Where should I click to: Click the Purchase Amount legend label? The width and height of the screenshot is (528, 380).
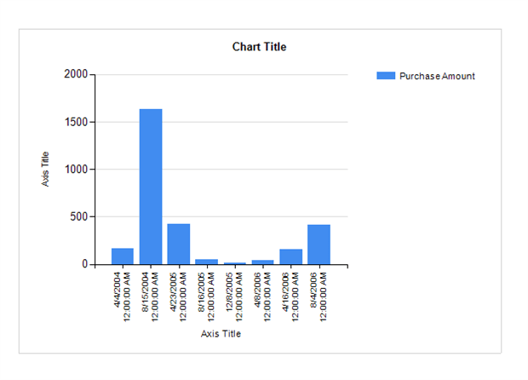[437, 76]
